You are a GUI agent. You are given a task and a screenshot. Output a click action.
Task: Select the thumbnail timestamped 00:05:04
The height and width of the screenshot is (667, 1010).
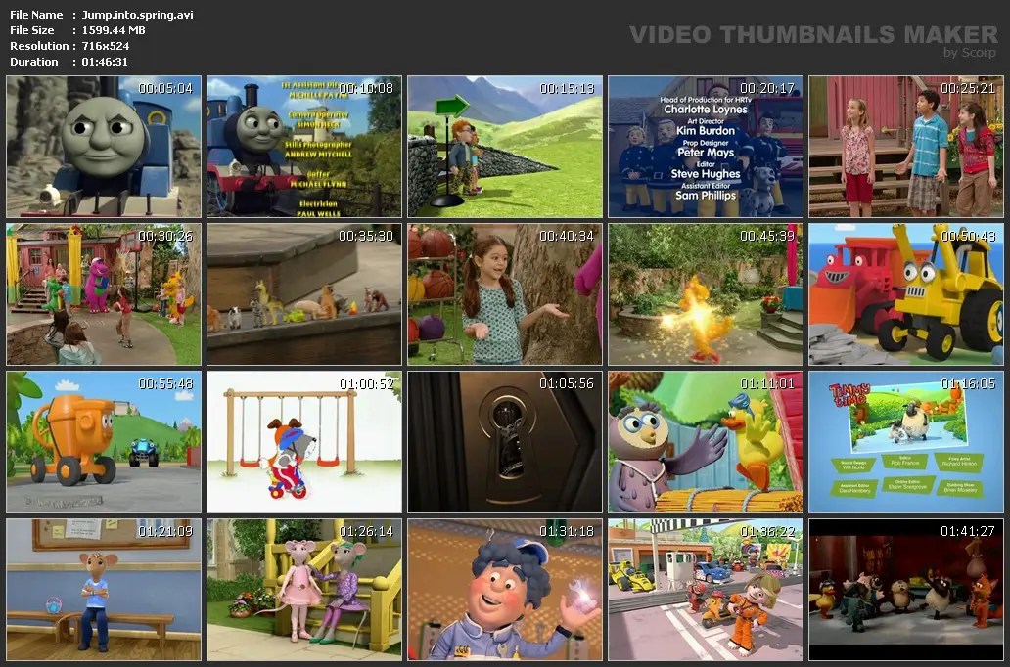pyautogui.click(x=104, y=147)
